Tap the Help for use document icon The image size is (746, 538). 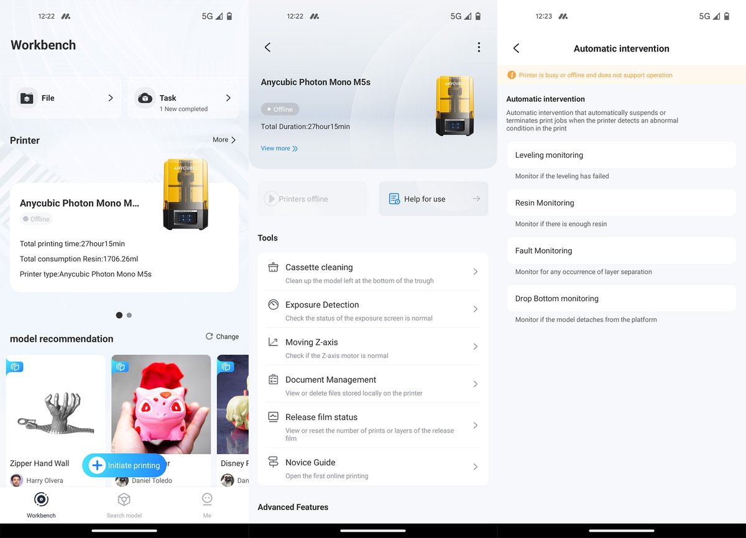pyautogui.click(x=394, y=199)
